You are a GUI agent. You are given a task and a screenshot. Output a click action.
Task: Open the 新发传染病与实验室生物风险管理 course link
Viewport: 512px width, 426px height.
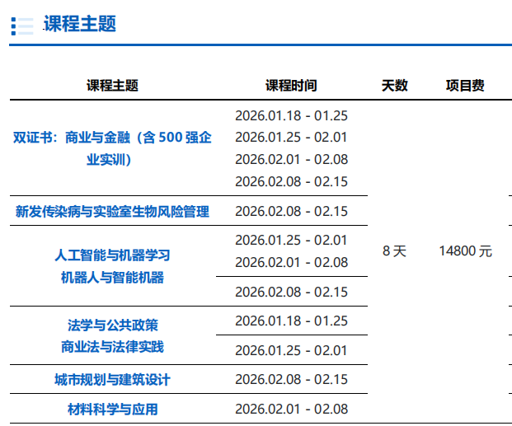[x=112, y=211]
